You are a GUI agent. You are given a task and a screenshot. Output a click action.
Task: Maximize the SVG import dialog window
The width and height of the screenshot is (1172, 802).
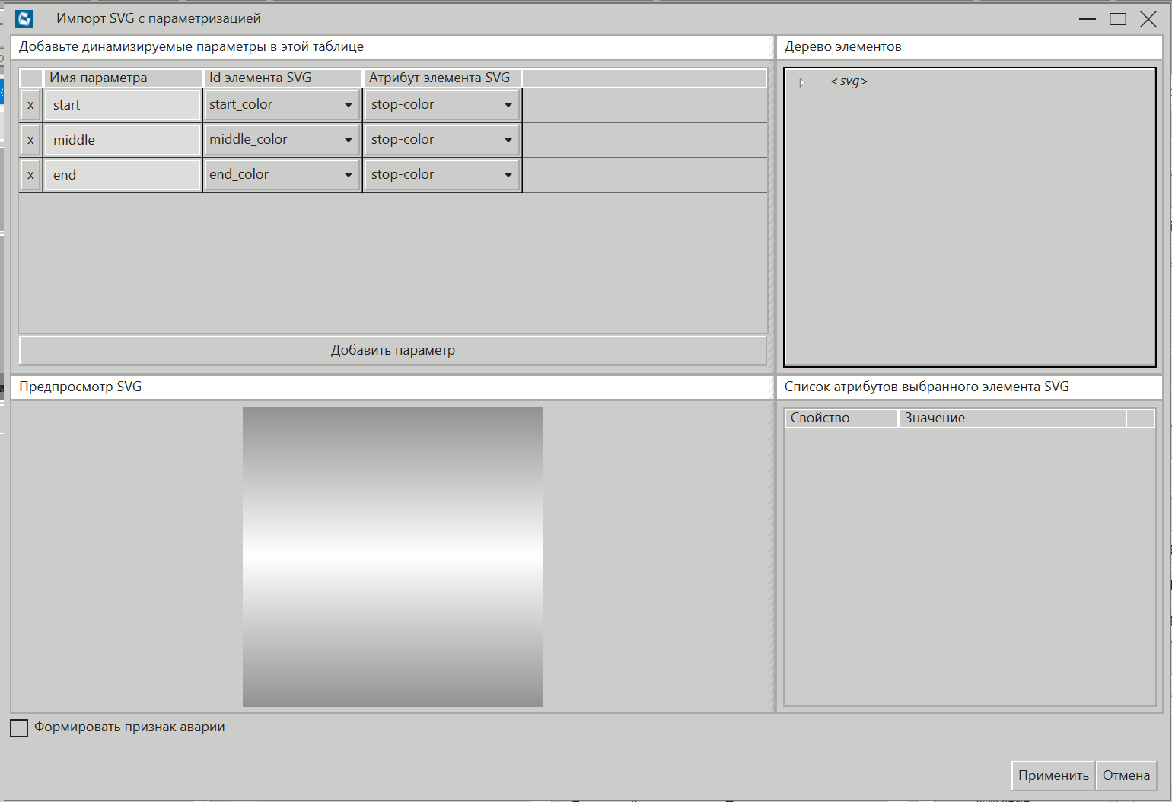[x=1117, y=19]
